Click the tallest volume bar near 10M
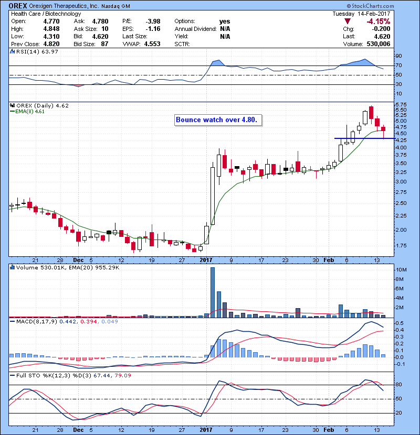Screen dimensions: 420x435 (213, 292)
